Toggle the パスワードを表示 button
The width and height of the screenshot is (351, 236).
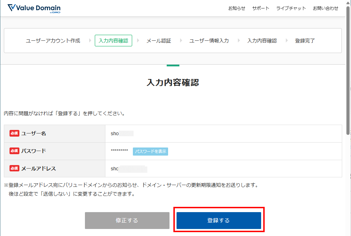coord(150,151)
